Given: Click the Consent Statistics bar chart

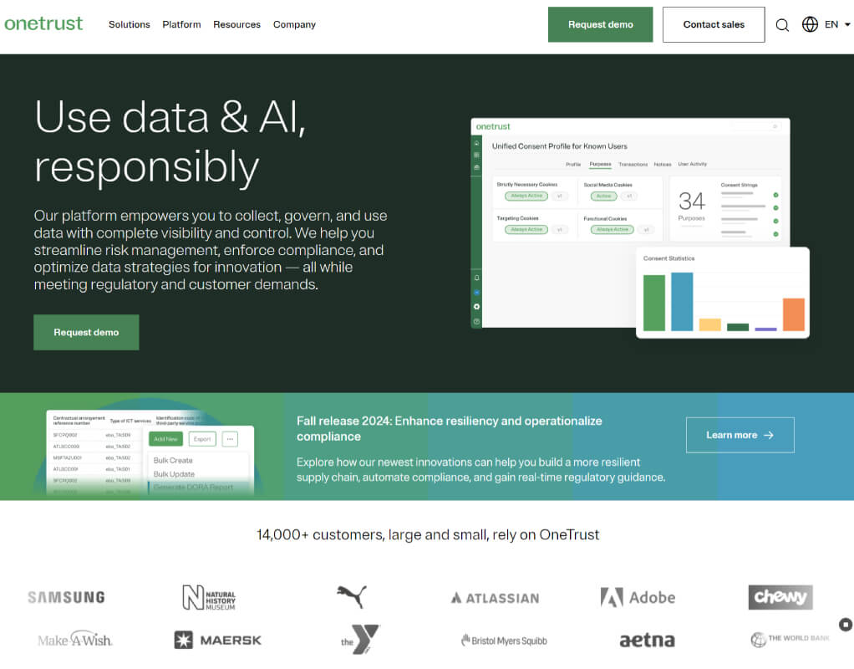Looking at the screenshot, I should coord(723,293).
